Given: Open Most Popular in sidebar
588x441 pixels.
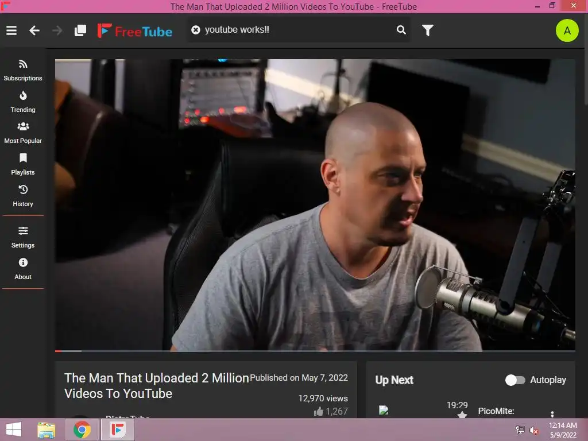Looking at the screenshot, I should click(x=23, y=133).
